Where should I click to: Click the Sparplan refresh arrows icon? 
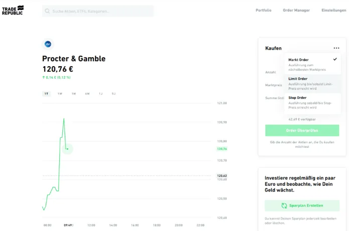point(284,205)
